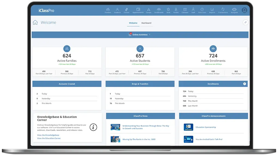Click the Last Month row showing 688 enrollments
Screen dimensions: 278x155
[213, 106]
